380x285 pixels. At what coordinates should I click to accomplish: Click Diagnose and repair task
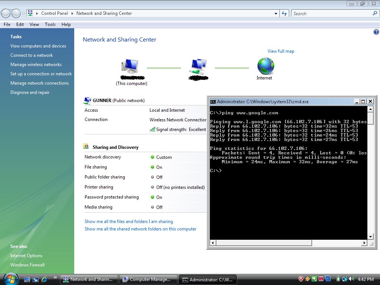30,92
